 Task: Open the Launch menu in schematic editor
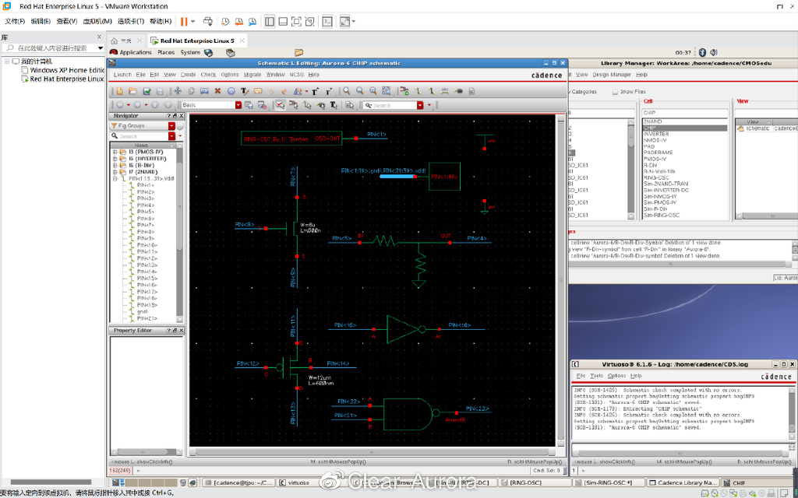(x=122, y=74)
